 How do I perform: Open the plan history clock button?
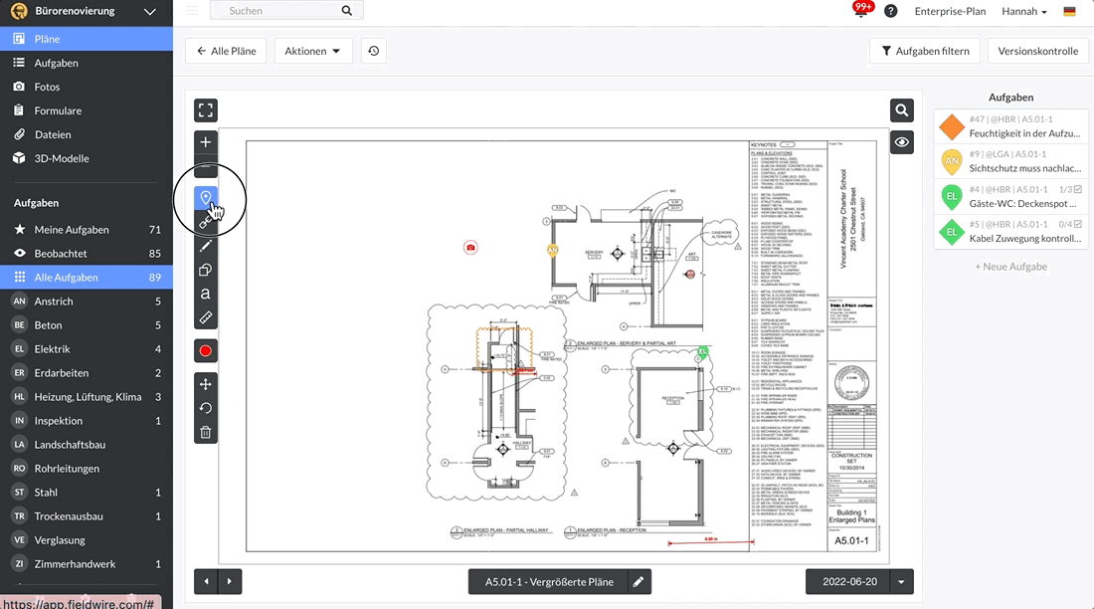374,51
